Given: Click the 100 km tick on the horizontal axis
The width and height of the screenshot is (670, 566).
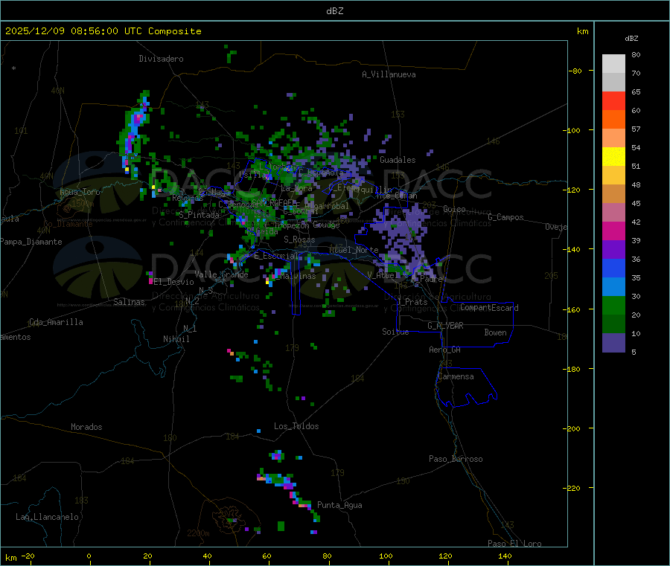Looking at the screenshot, I should point(386,556).
